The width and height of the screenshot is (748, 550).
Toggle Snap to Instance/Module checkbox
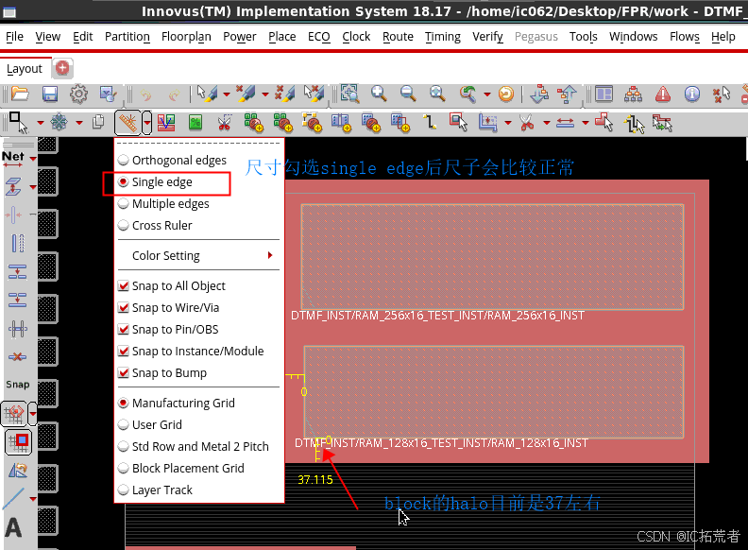click(x=191, y=351)
